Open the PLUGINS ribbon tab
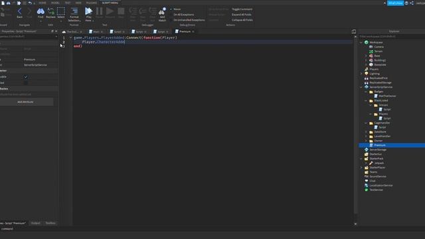The width and height of the screenshot is (425, 239). 92,3
